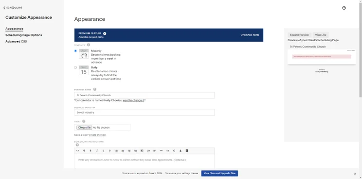
Task: Click the plus icon beside Premium Feature
Action: click(105, 33)
